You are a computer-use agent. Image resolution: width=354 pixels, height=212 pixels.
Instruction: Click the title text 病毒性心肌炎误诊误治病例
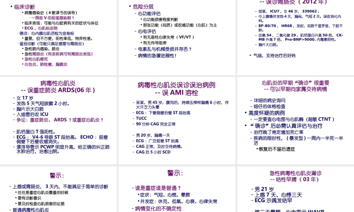pyautogui.click(x=176, y=85)
